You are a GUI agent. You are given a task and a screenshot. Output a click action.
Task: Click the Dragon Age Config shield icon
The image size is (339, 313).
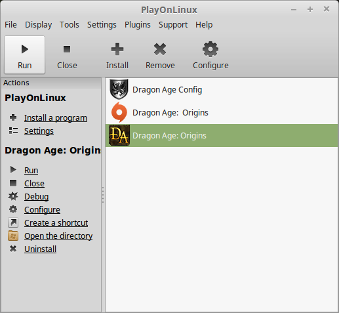119,89
